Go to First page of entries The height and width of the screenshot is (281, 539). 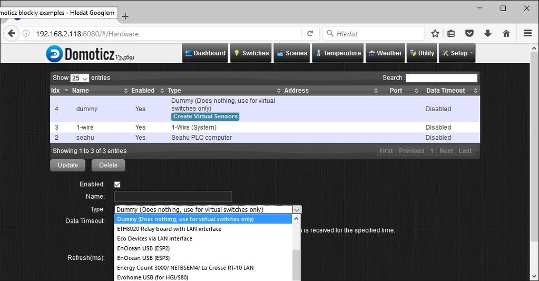pyautogui.click(x=386, y=151)
